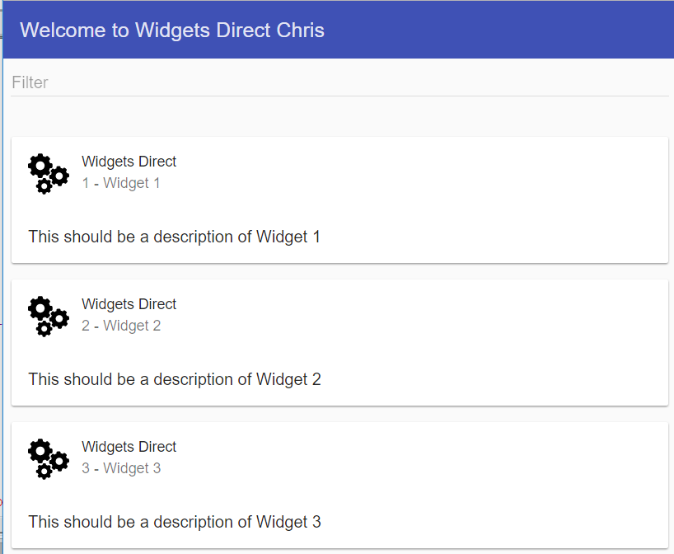The height and width of the screenshot is (554, 674).
Task: Click the 'Welcome to Widgets Direct Chris' header title
Action: (172, 31)
